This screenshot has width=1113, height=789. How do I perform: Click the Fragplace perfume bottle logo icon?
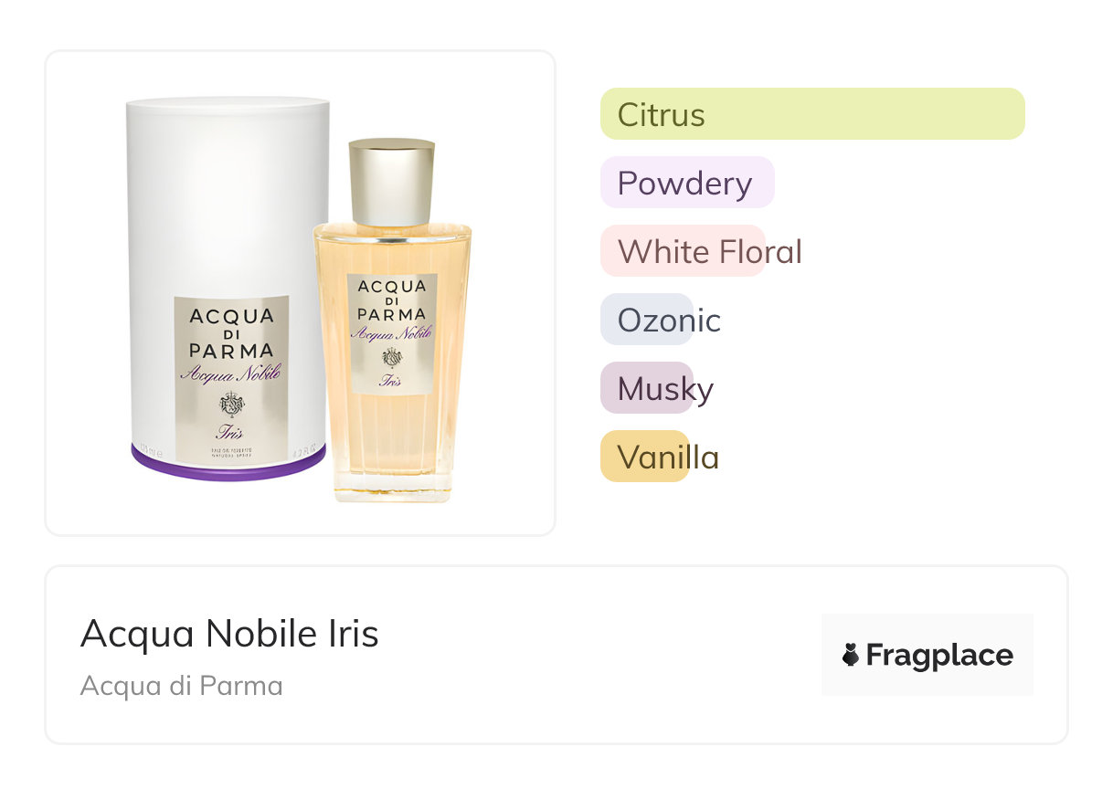pos(851,655)
